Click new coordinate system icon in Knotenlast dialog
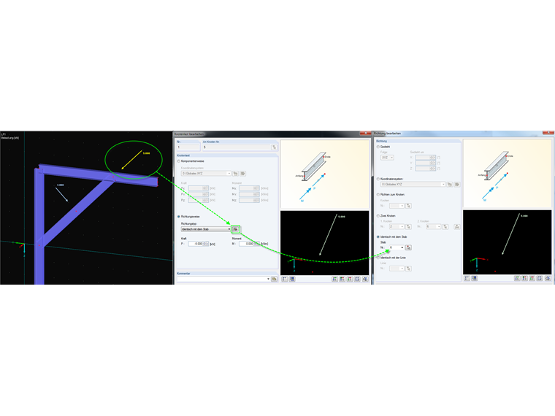Image resolution: width=555 pixels, height=416 pixels. 235,174
